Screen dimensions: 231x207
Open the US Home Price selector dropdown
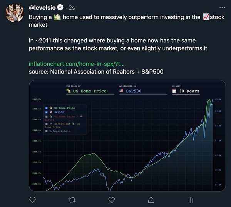(90, 91)
